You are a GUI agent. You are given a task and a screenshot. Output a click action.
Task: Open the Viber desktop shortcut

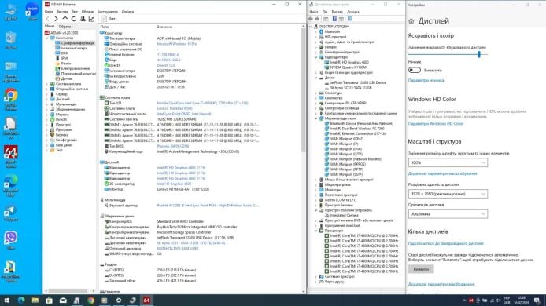pyautogui.click(x=10, y=240)
